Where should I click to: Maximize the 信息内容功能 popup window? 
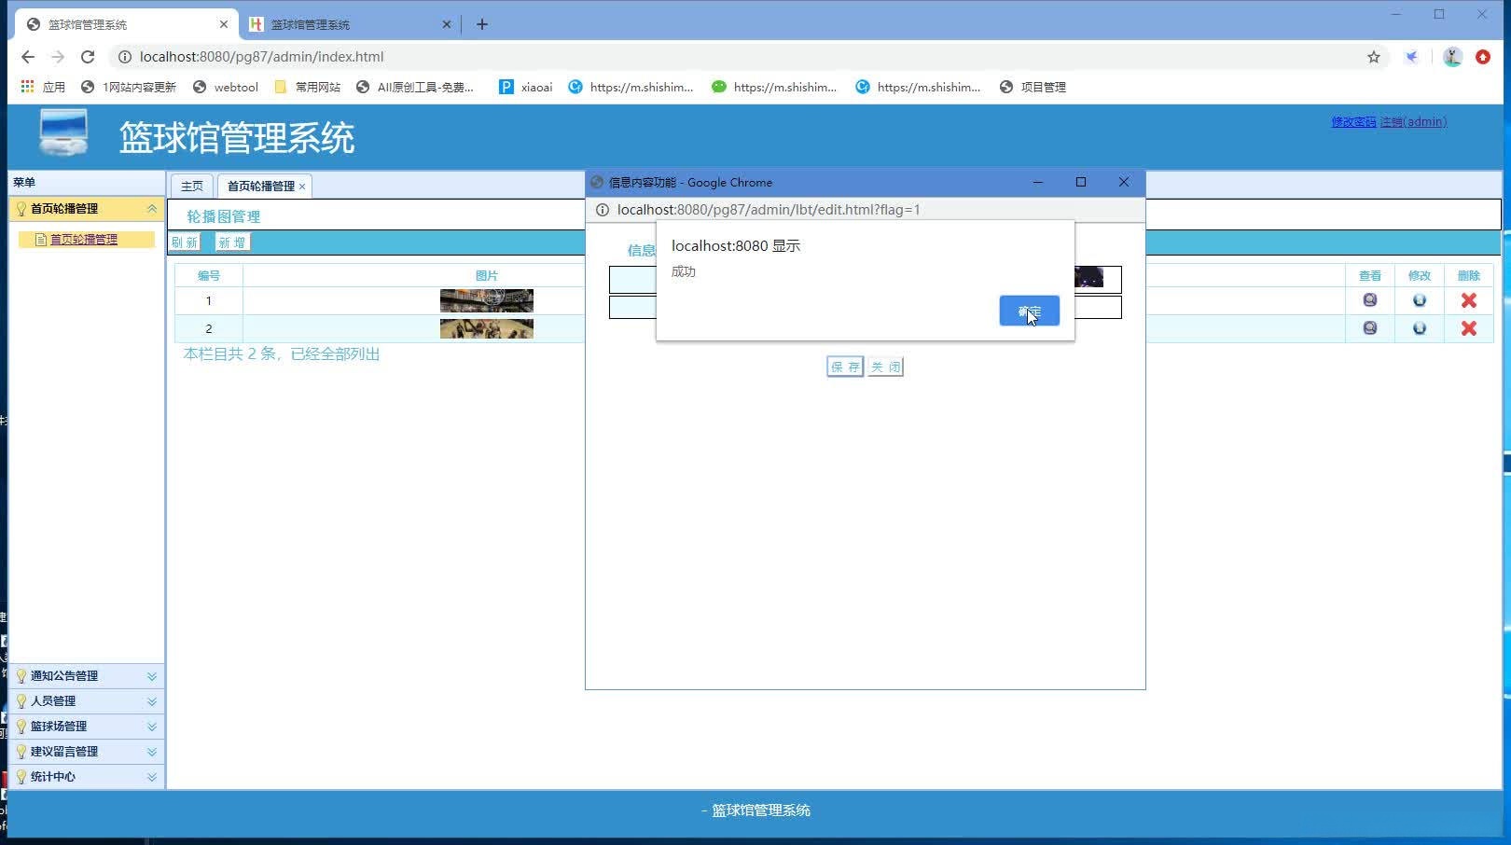click(x=1081, y=182)
